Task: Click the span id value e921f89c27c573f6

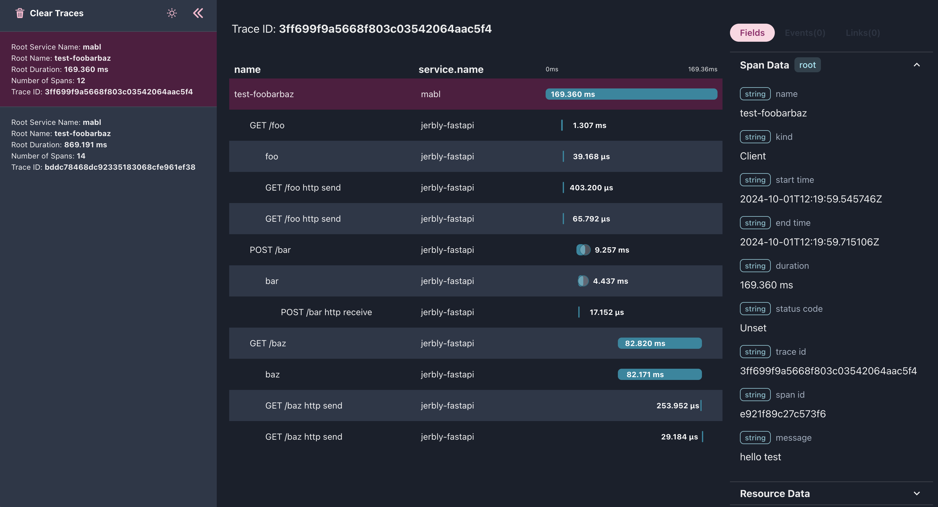Action: pyautogui.click(x=783, y=414)
